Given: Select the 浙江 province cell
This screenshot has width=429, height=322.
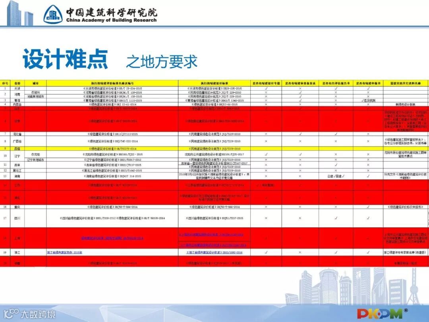Looking at the screenshot, I should 17,252.
